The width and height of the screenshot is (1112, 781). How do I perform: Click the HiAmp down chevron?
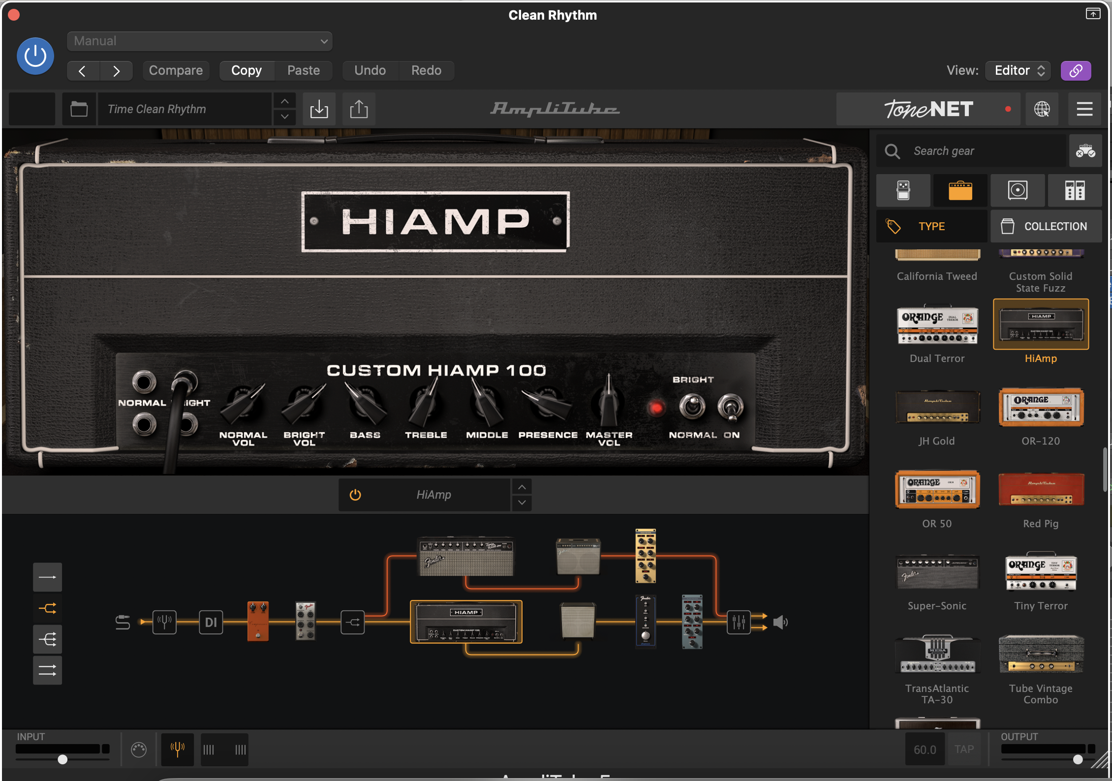522,503
